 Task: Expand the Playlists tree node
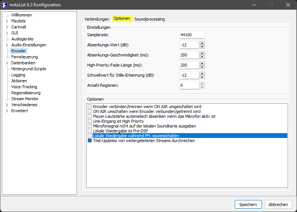[x=7, y=21]
